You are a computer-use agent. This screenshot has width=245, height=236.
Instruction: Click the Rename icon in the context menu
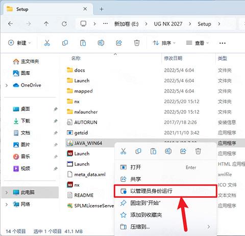[x=168, y=151]
